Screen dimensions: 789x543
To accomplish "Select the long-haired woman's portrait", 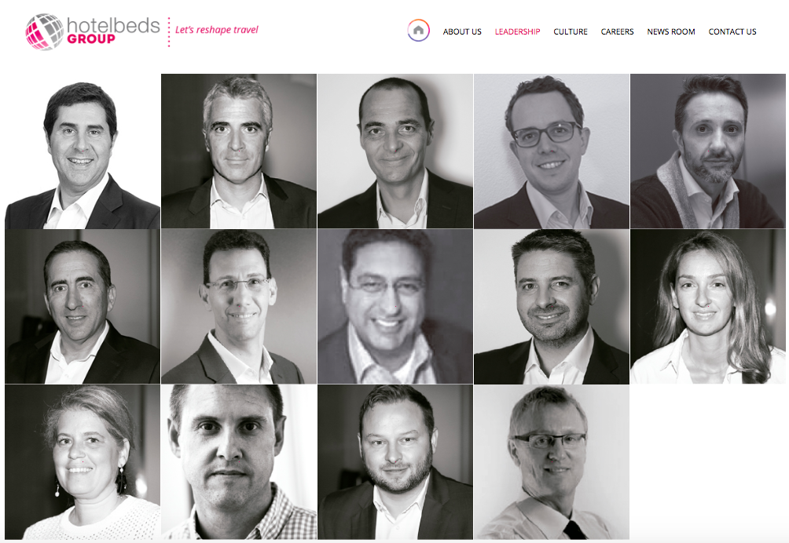I will coord(708,306).
